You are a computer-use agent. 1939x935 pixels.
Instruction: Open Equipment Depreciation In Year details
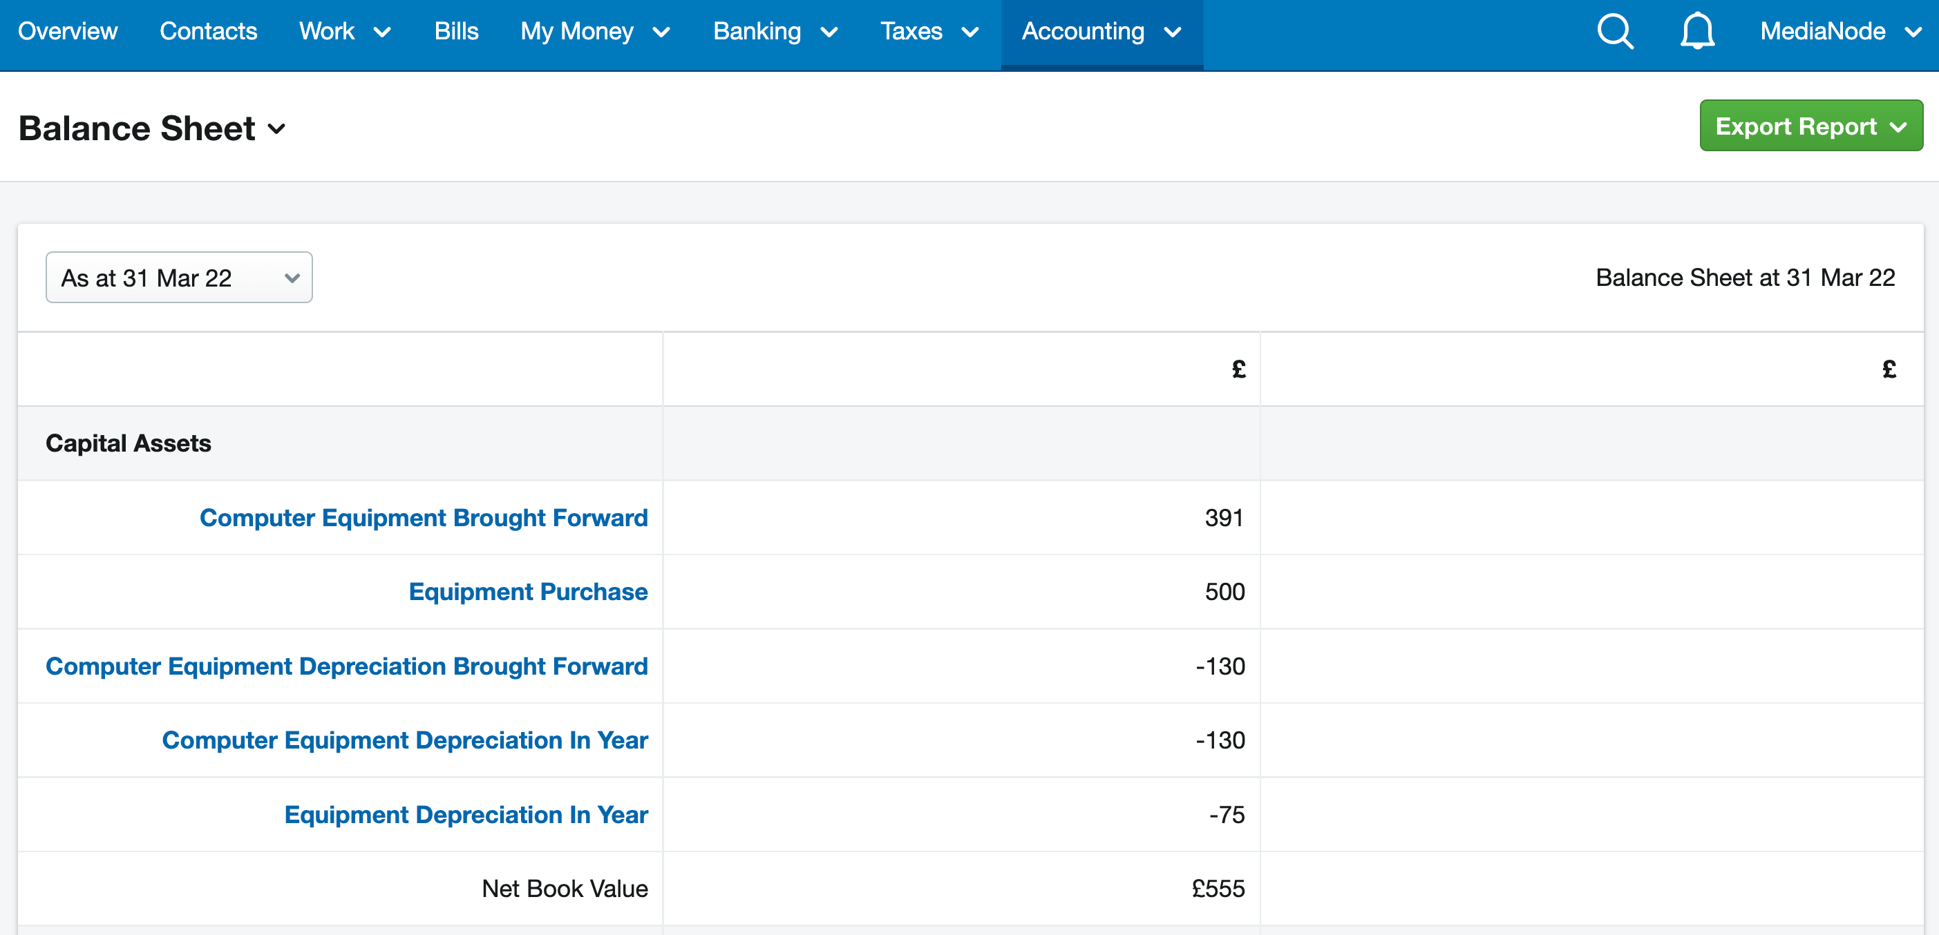point(466,814)
